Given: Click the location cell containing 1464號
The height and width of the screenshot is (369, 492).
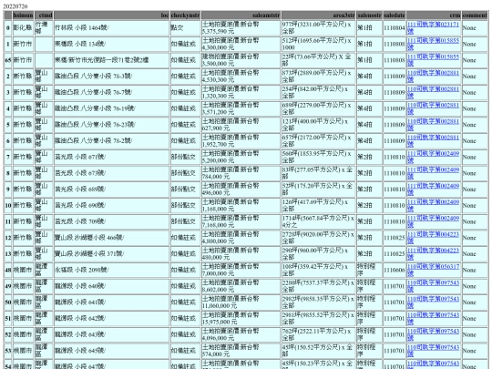Looking at the screenshot, I should coord(112,27).
